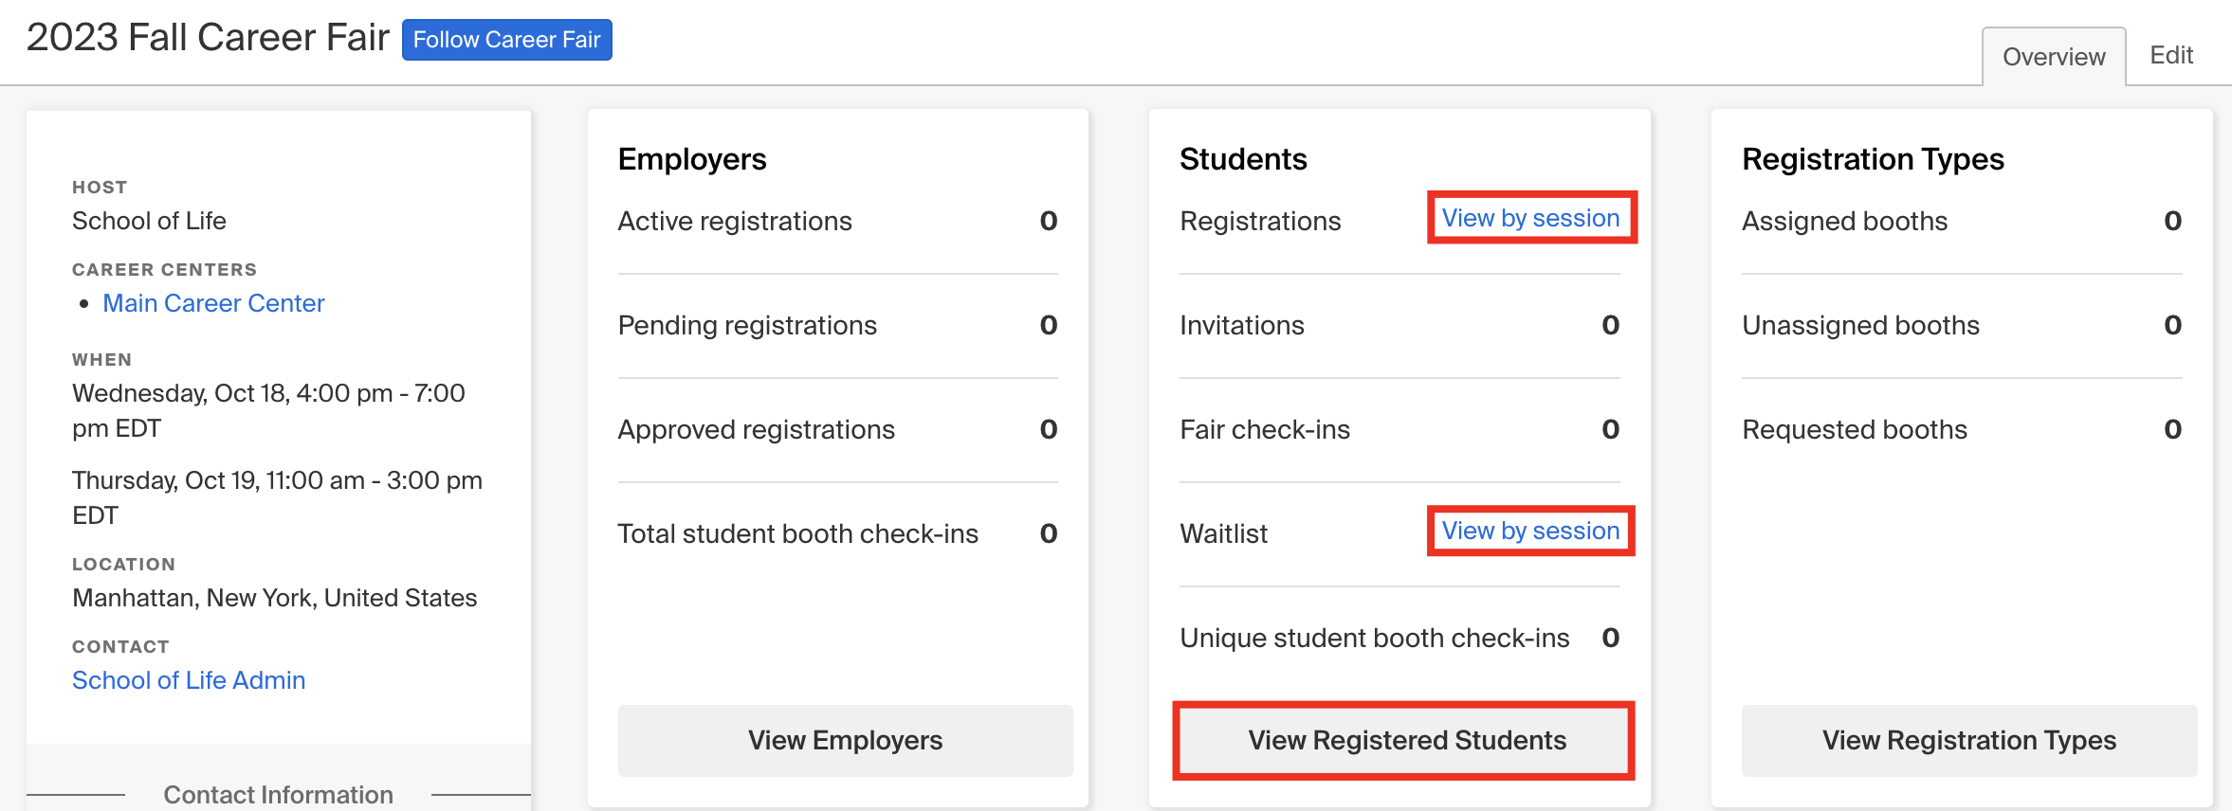
Task: Click the Contact Information section heading
Action: [278, 795]
